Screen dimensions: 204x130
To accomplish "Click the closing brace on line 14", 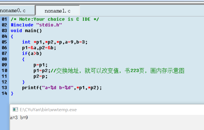I will click(x=12, y=94).
